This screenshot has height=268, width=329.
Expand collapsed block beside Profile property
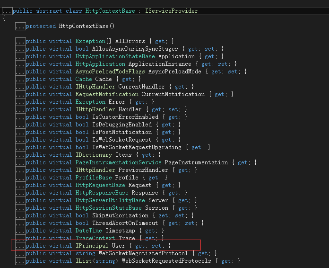coord(20,178)
